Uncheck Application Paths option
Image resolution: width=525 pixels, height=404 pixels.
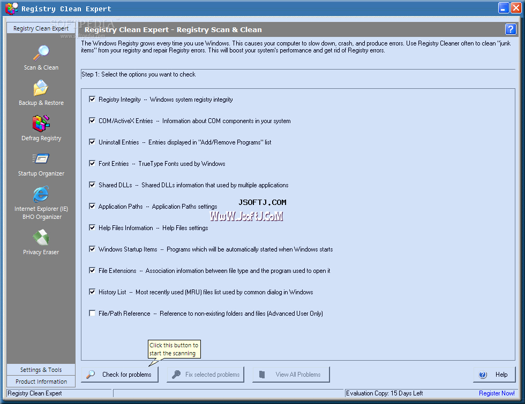(92, 207)
